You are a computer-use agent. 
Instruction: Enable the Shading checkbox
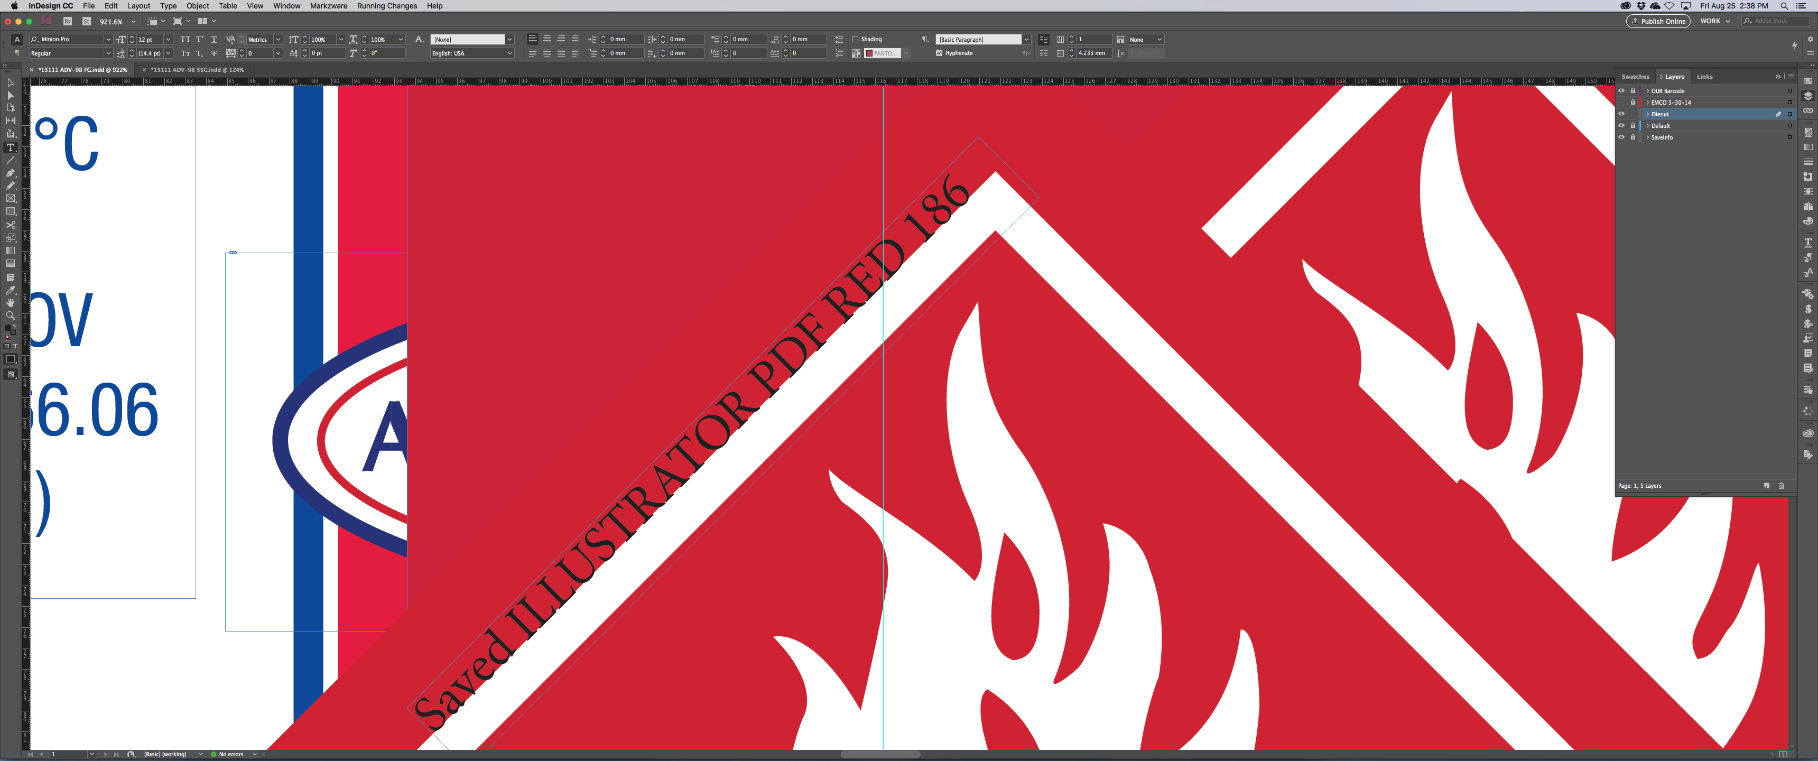[855, 40]
